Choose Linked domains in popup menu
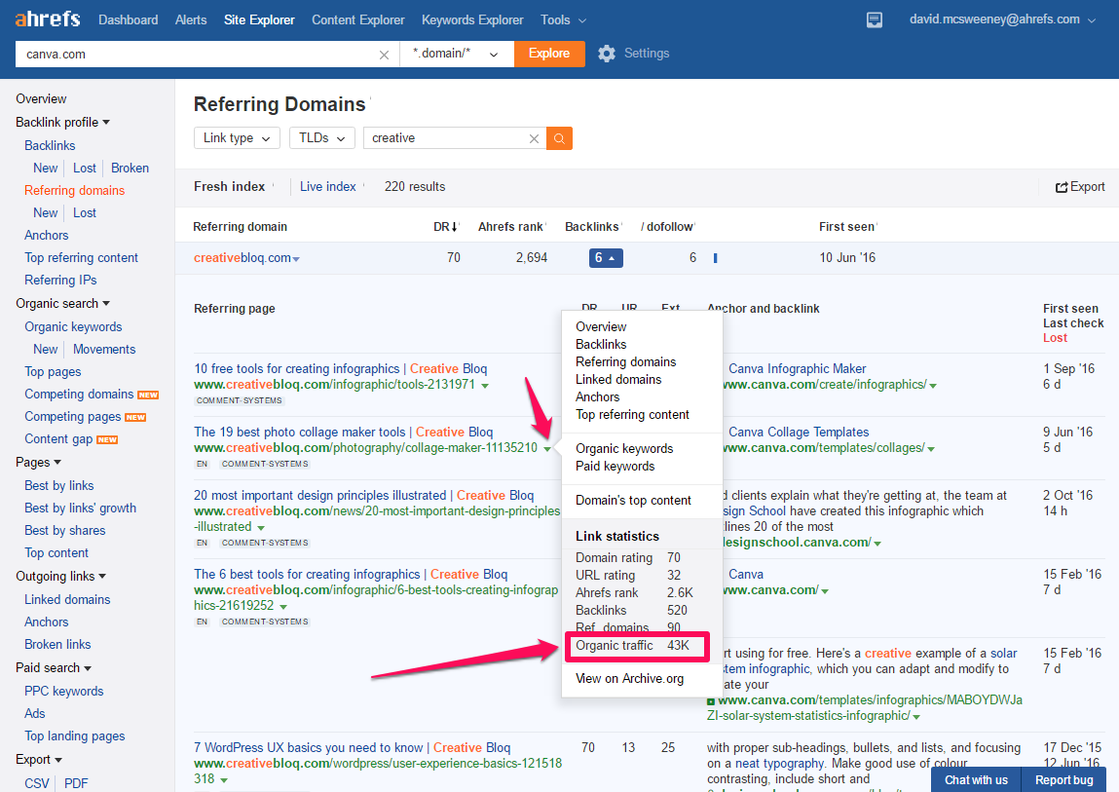1119x792 pixels. [x=618, y=379]
